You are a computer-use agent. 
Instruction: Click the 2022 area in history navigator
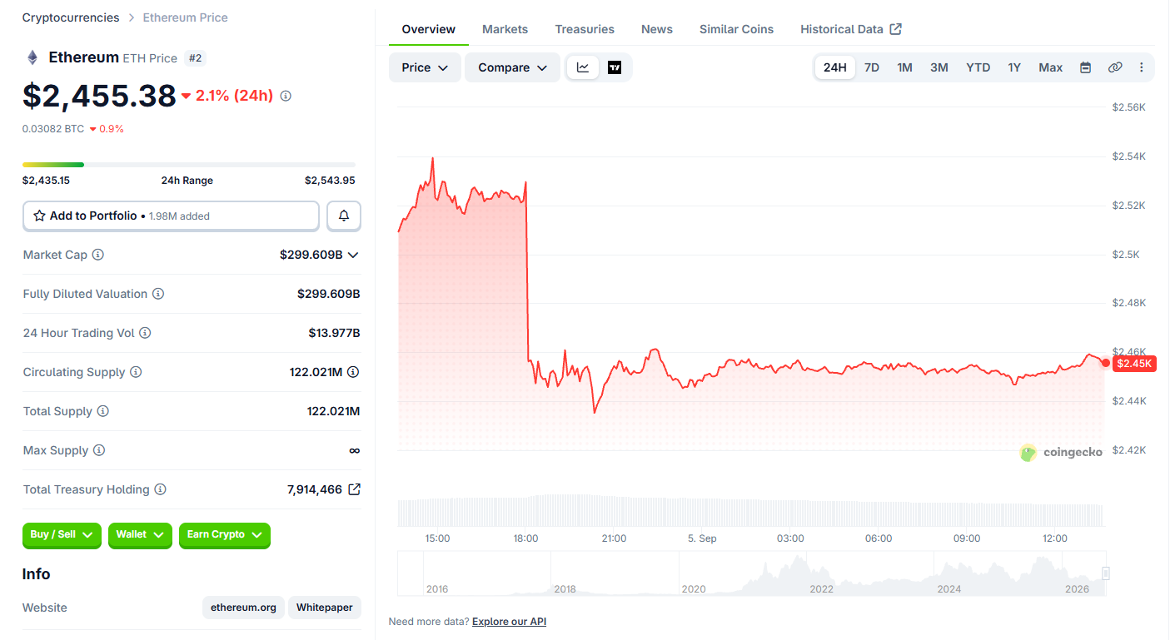point(821,588)
